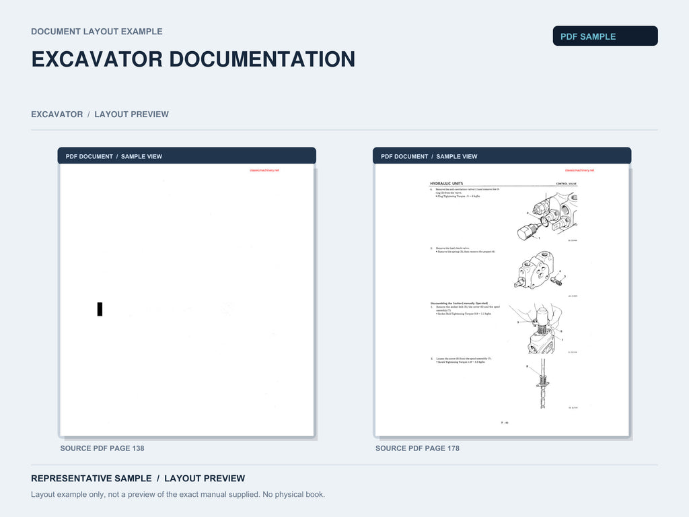Click the load check valve diagram
The width and height of the screenshot is (689, 517).
(540, 271)
